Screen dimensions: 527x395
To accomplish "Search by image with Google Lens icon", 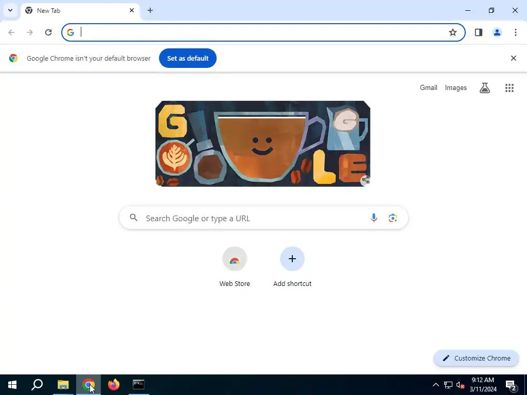I will [393, 218].
